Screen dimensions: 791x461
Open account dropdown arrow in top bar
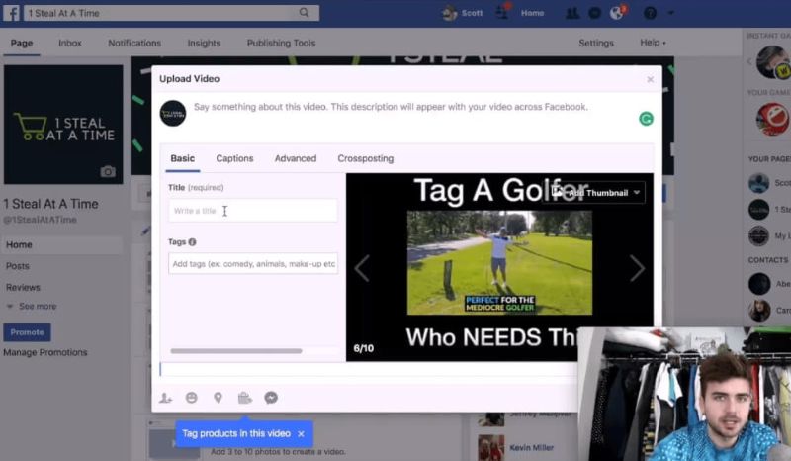(x=671, y=13)
